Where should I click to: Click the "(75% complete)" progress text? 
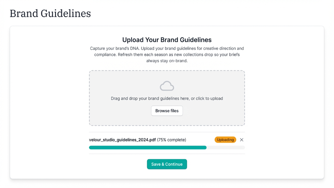pos(172,140)
